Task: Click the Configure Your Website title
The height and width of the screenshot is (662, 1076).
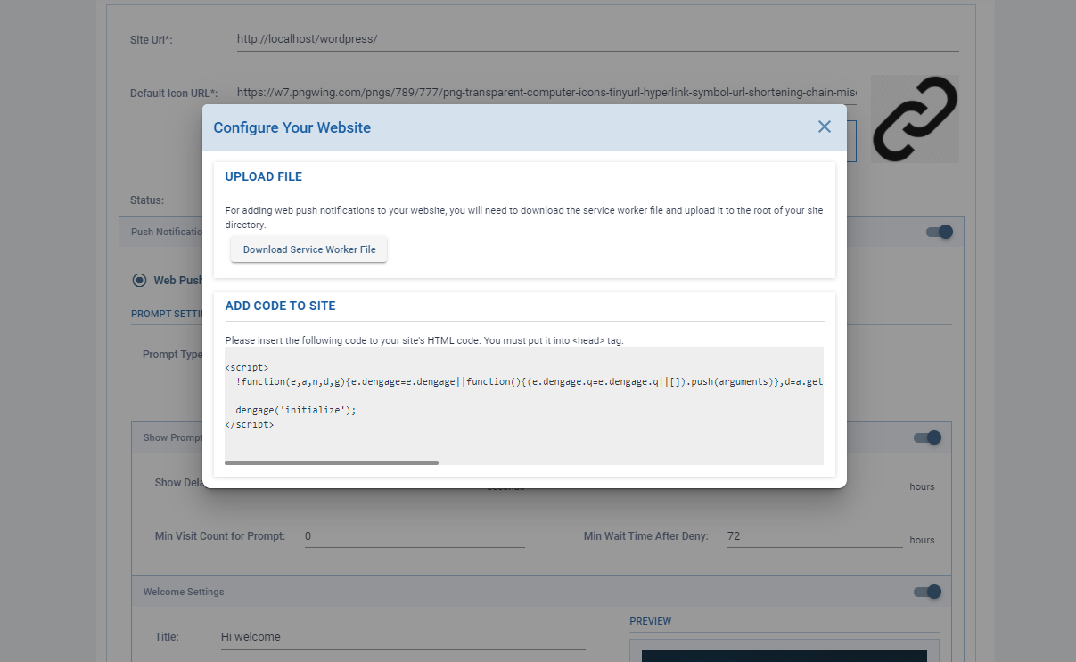Action: [x=292, y=127]
